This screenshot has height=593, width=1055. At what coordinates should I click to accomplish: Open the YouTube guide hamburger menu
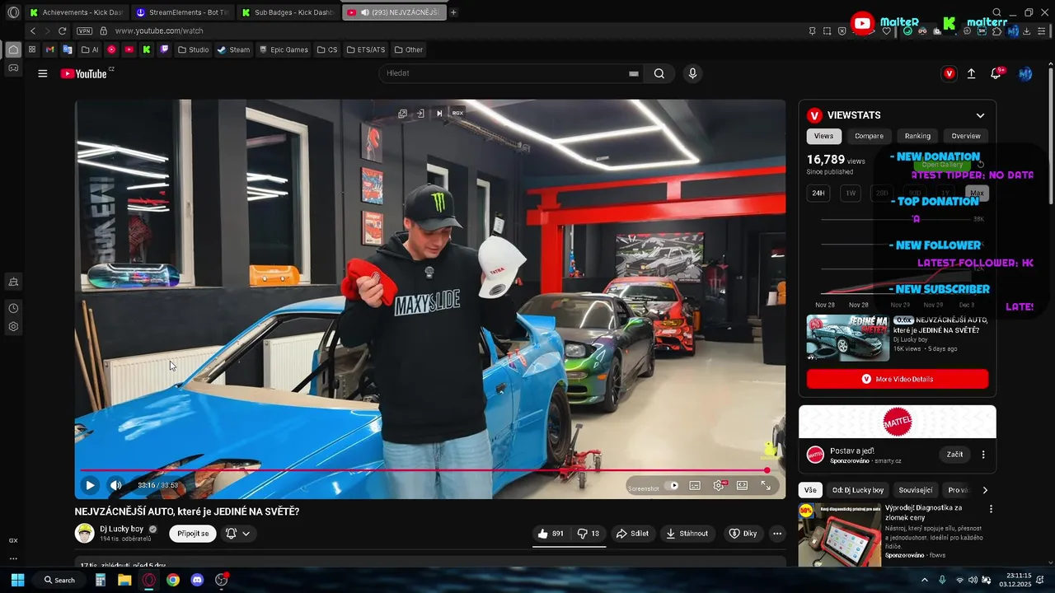pos(43,73)
